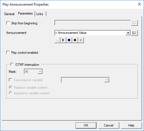
Task: Enable the DTMF interruption checkbox
Action: coord(12,64)
